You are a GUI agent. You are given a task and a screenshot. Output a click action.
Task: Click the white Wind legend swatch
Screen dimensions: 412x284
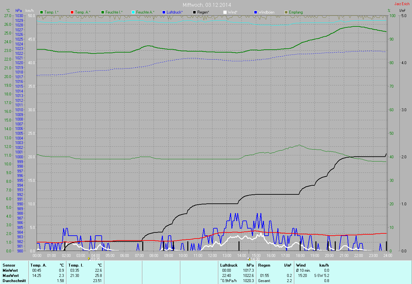point(225,12)
